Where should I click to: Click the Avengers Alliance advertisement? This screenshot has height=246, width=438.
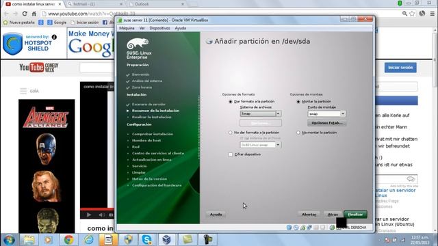(x=47, y=166)
